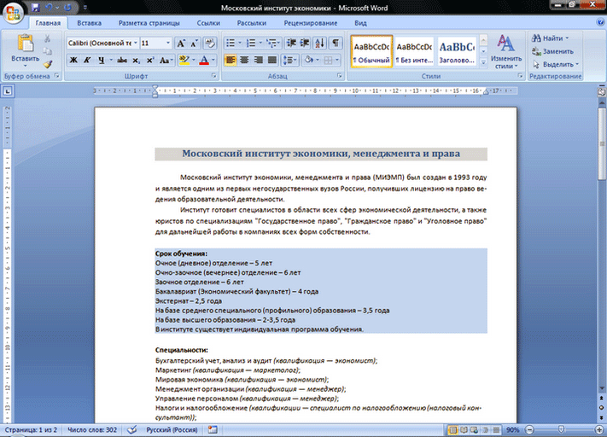Open the Разметка страницы tab
The height and width of the screenshot is (437, 607).
[x=149, y=23]
